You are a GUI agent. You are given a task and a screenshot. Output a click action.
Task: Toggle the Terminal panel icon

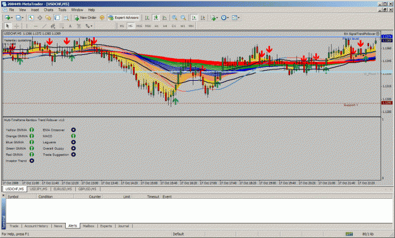click(57, 18)
